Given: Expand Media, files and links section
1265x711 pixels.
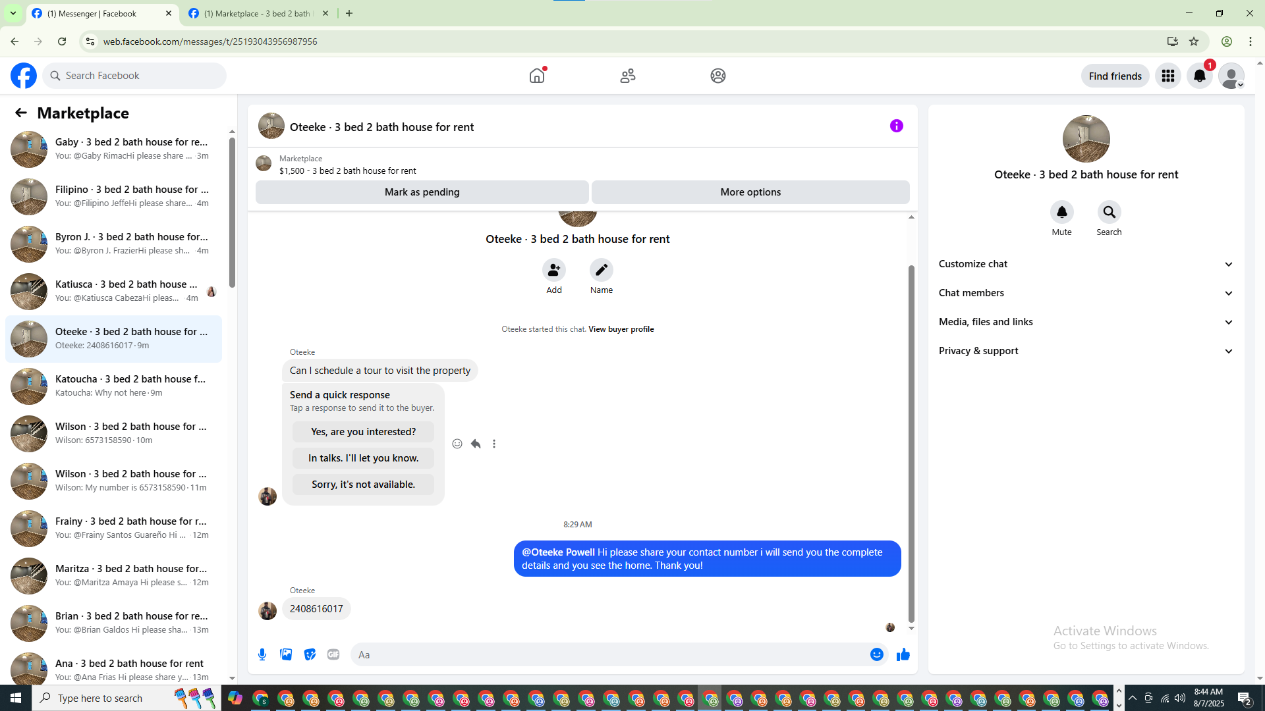Looking at the screenshot, I should tap(1086, 322).
